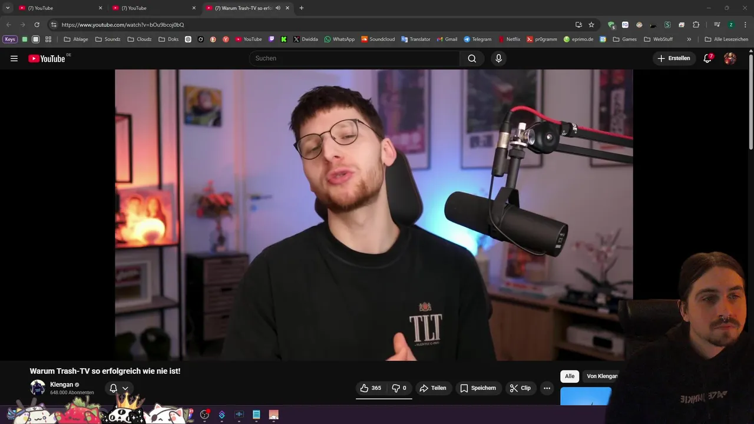The image size is (754, 424).
Task: Click install app icon in address bar
Action: pos(578,25)
